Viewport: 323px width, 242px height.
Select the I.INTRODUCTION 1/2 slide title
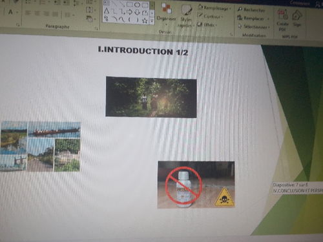[x=143, y=51]
